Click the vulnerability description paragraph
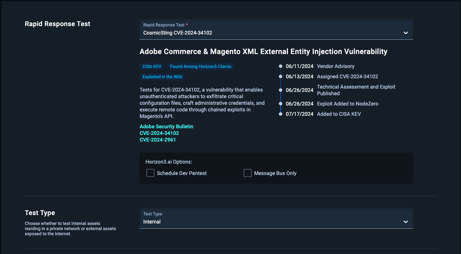This screenshot has height=254, width=461. (202, 103)
